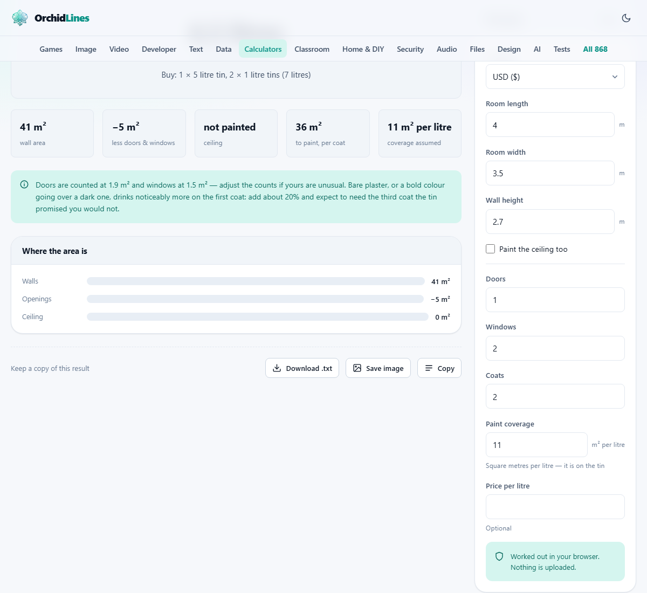Select the Data category tab
This screenshot has height=593, width=647.
click(x=224, y=49)
